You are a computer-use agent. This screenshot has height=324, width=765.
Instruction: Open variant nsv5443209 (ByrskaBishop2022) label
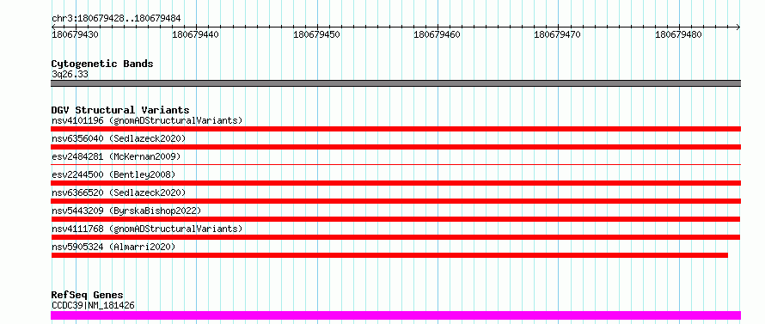[126, 211]
